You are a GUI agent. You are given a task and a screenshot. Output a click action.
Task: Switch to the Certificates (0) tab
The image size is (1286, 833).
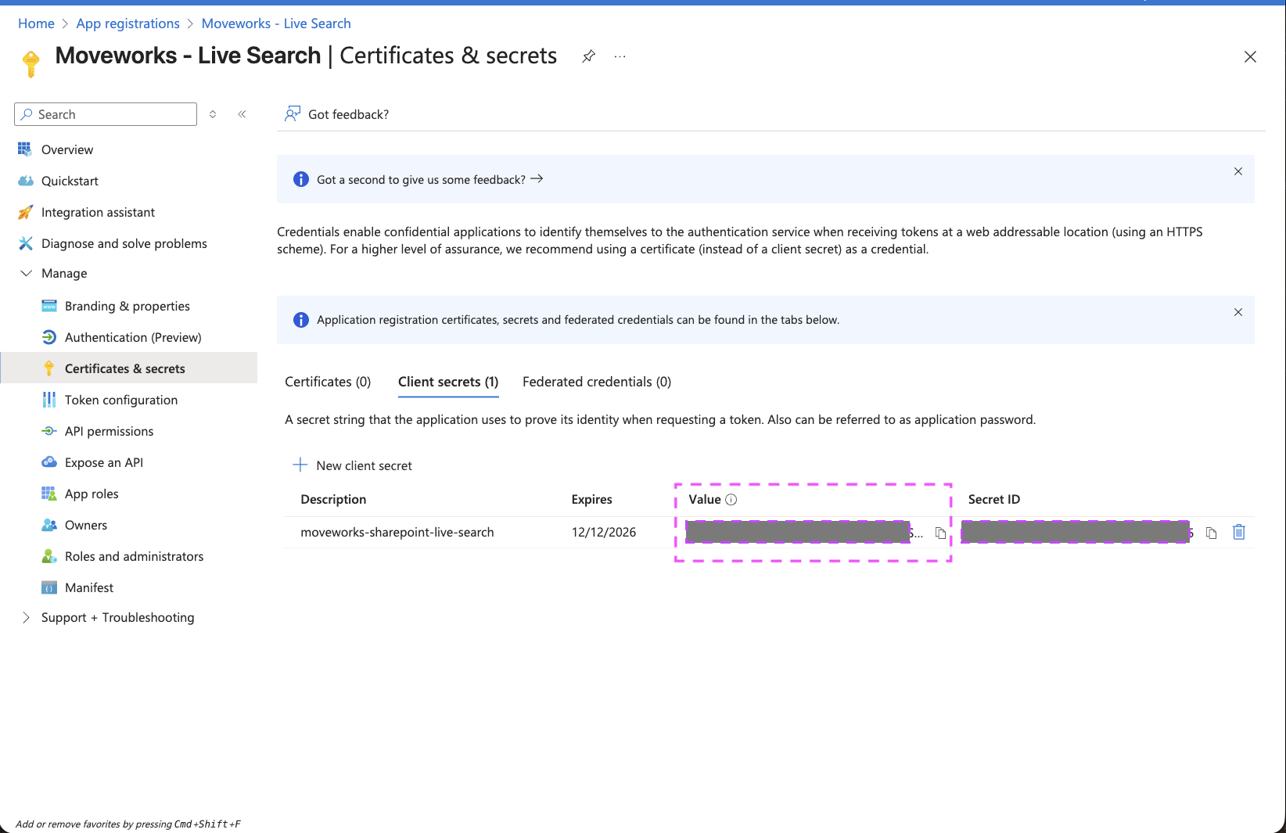tap(328, 382)
